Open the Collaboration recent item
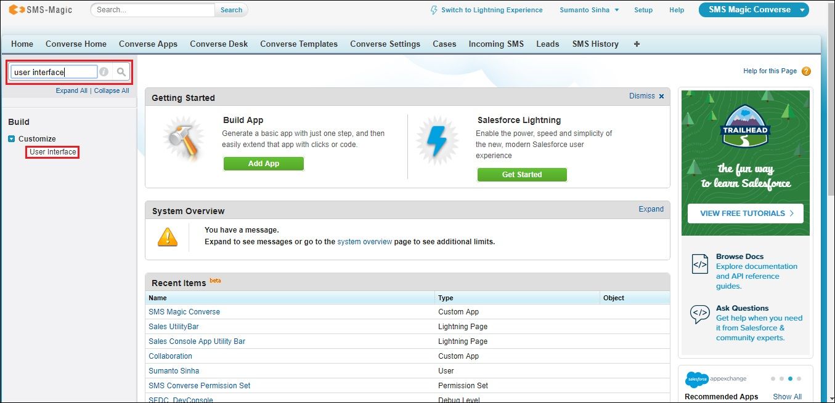Image resolution: width=835 pixels, height=403 pixels. pyautogui.click(x=171, y=356)
